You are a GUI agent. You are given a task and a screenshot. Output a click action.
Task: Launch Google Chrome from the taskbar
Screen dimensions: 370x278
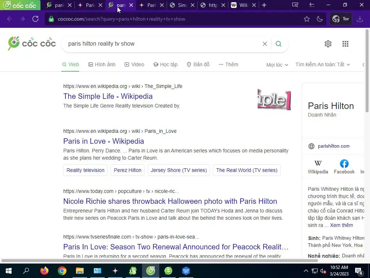[x=62, y=271]
